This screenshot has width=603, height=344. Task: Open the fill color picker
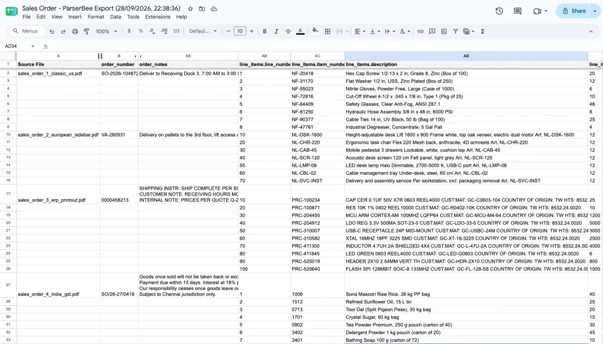(x=315, y=31)
